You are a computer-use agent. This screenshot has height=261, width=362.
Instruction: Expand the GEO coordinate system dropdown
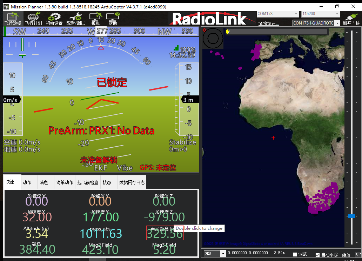click(x=223, y=254)
